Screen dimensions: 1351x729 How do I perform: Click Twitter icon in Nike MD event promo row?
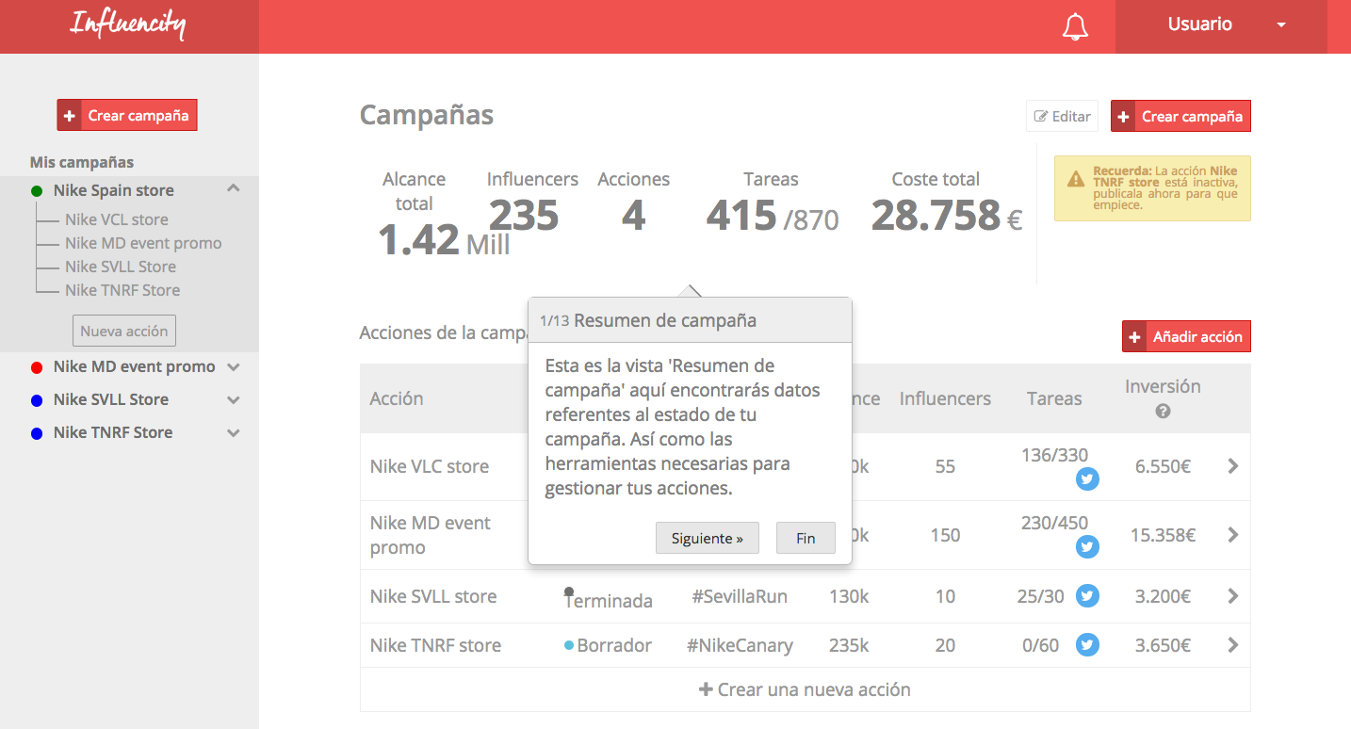click(x=1087, y=546)
